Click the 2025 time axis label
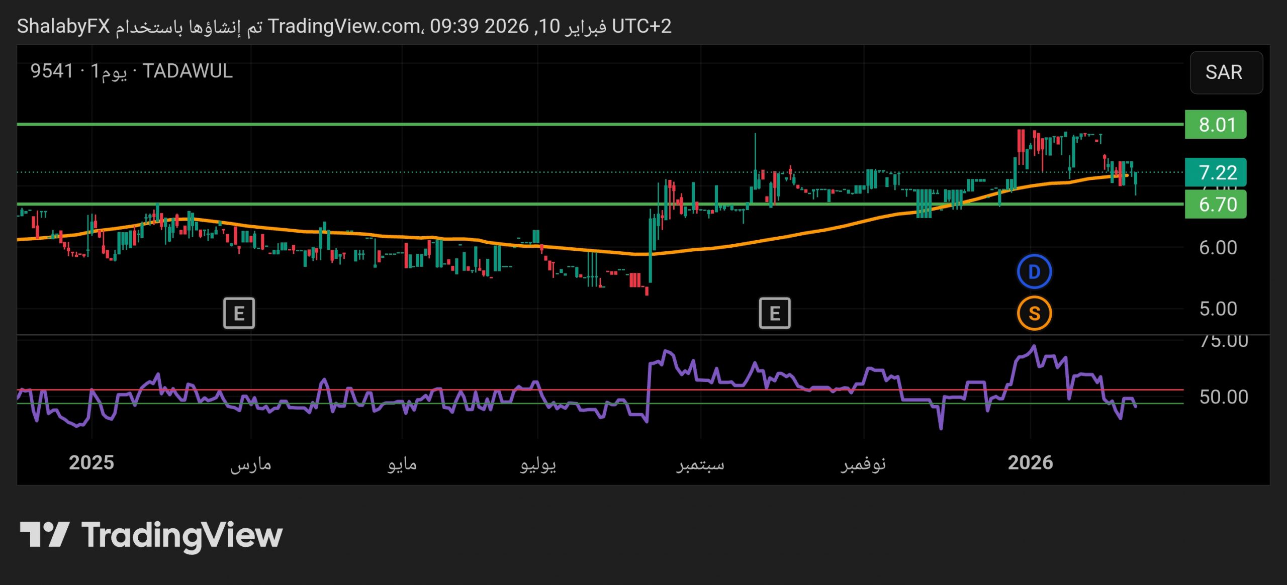The image size is (1287, 585). pos(91,462)
